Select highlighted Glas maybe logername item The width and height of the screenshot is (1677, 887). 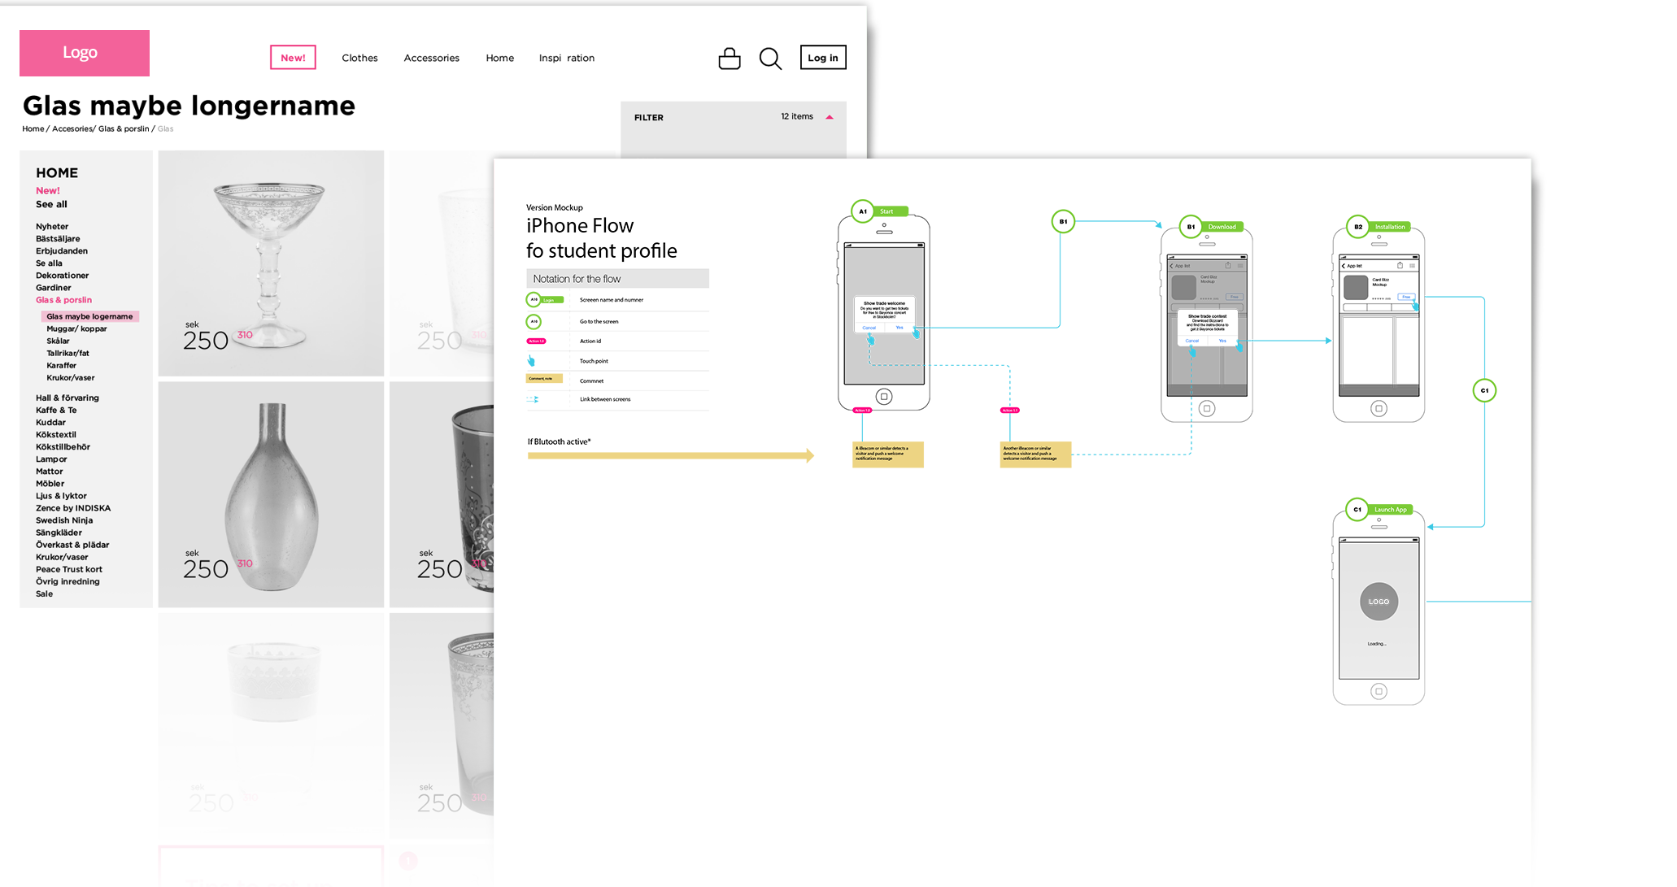[x=90, y=316]
